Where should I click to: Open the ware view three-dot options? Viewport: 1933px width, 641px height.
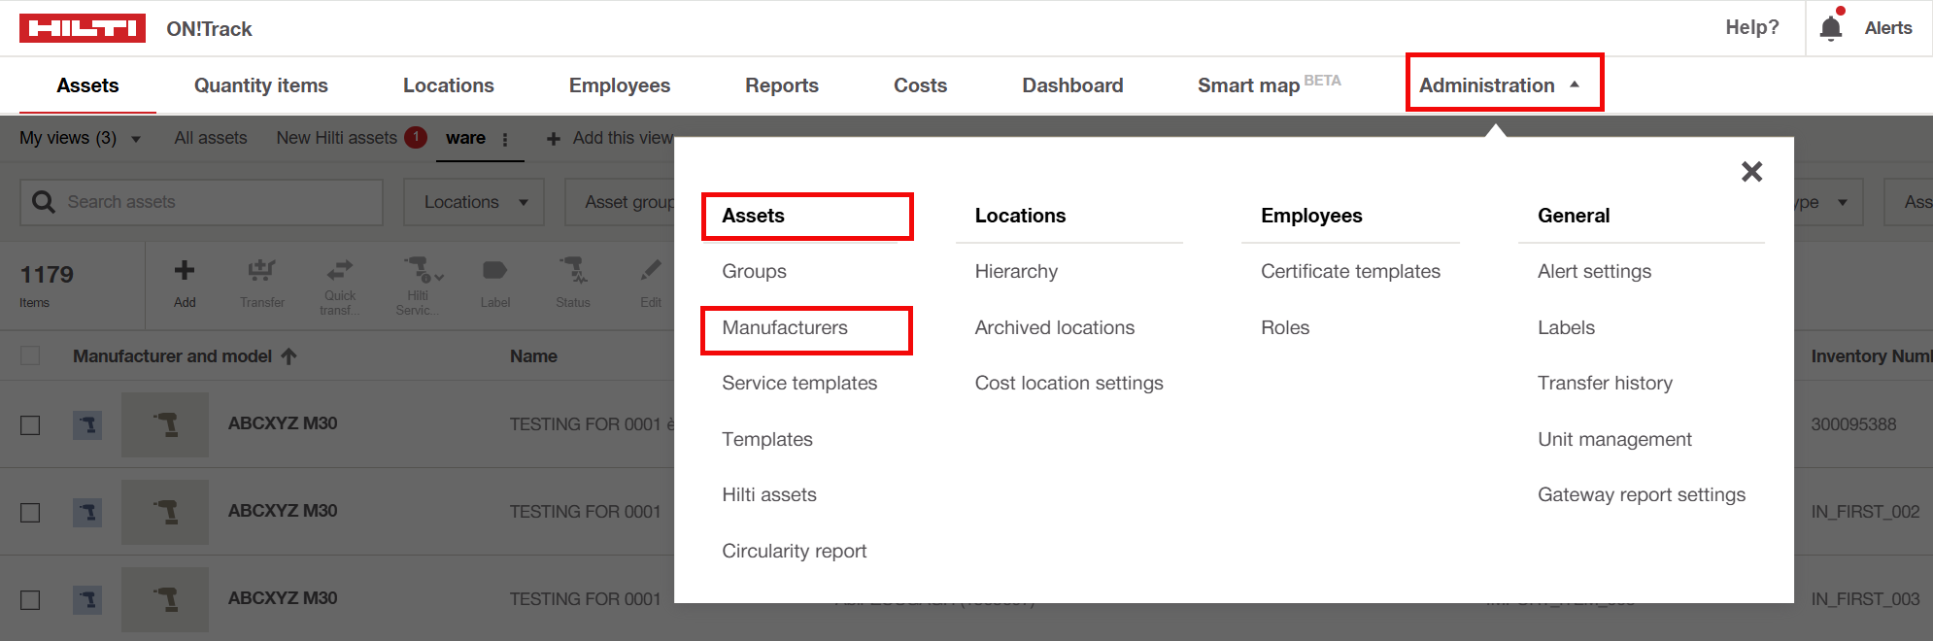coord(505,139)
